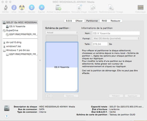Click the Tableau de partition GUID text
The height and width of the screenshot is (121, 147).
click(x=122, y=115)
